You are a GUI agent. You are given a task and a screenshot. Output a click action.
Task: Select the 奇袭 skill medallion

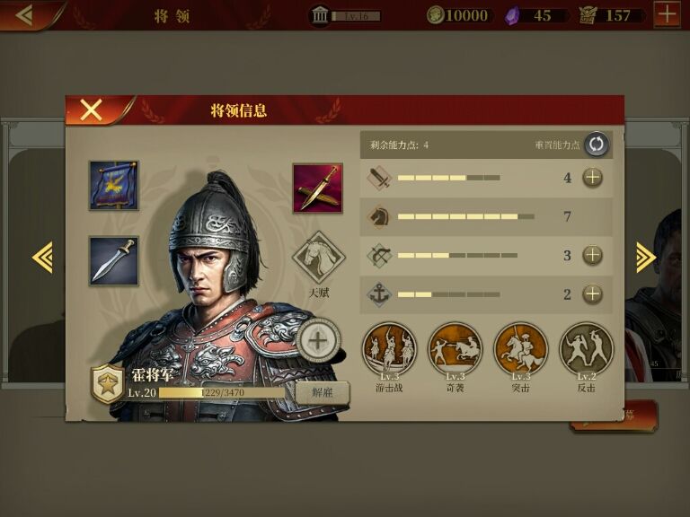[455, 349]
